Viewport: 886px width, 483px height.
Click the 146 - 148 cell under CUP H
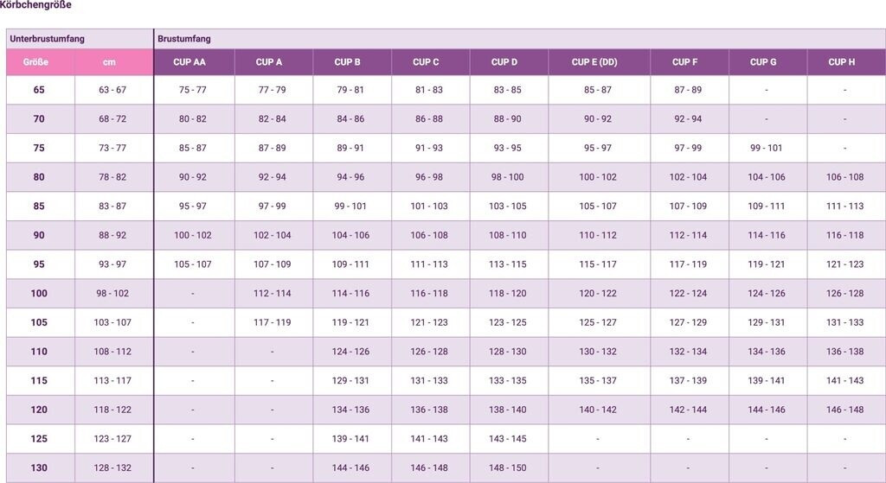coord(844,410)
